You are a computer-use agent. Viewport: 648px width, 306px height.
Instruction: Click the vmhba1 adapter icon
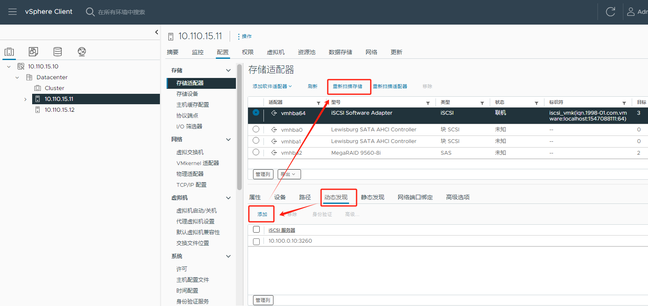click(x=274, y=141)
